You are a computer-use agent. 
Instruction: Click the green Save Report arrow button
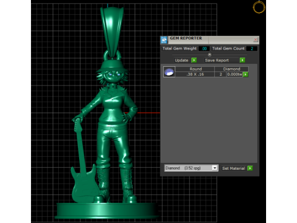(243, 60)
